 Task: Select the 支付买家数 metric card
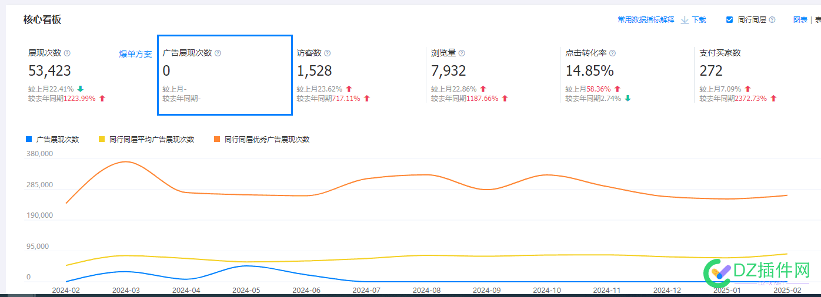(x=757, y=75)
